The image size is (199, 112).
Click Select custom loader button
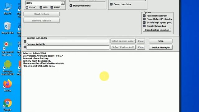tap(123, 41)
